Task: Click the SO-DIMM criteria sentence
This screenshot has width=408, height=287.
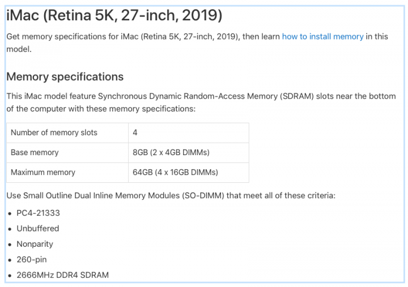Action: point(171,195)
